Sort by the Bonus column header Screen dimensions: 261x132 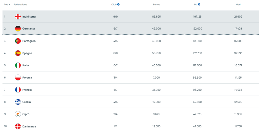[x=156, y=5]
